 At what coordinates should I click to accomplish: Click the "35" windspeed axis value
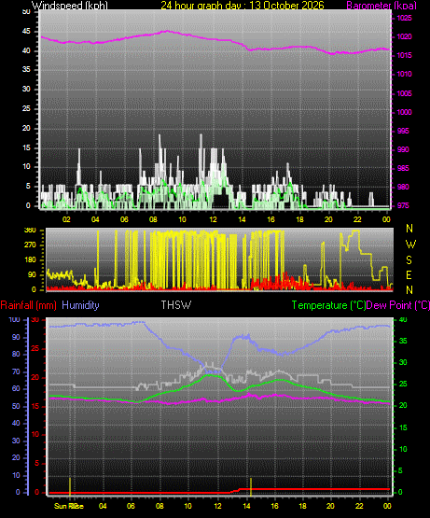point(26,69)
